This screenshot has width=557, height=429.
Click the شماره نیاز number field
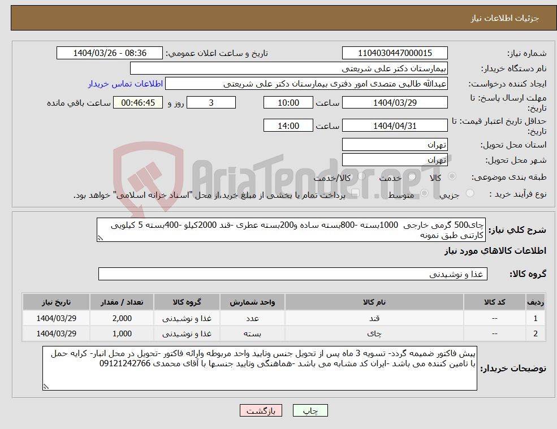(395, 53)
